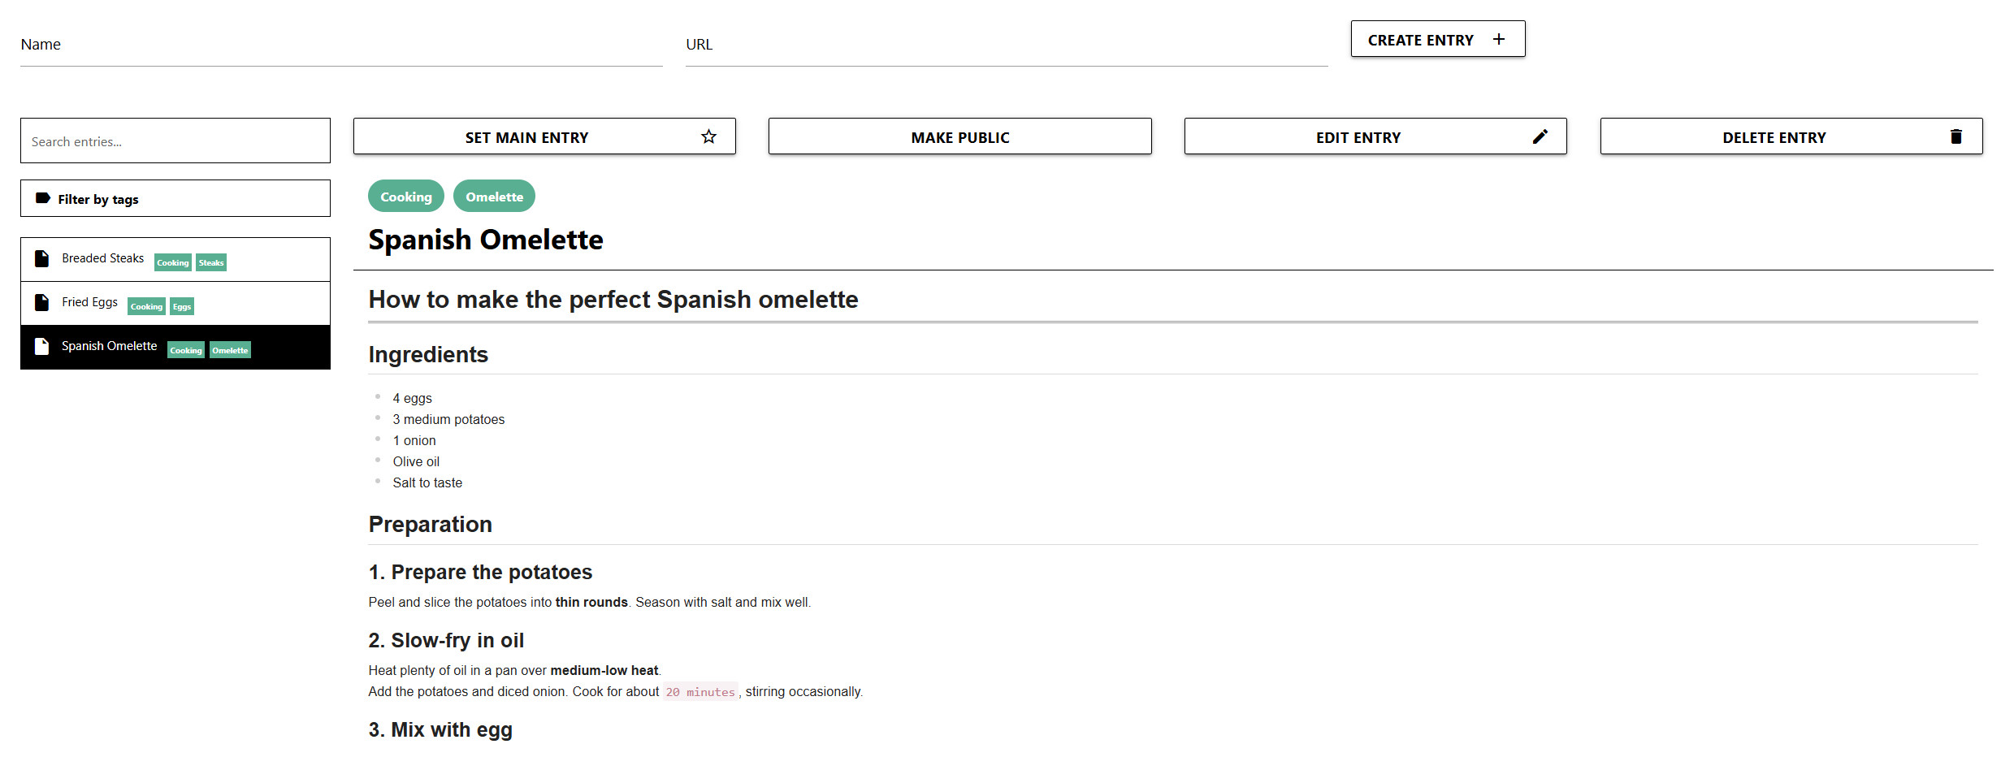Click the trash can icon on Delete Entry
2014x770 pixels.
coord(1956,136)
